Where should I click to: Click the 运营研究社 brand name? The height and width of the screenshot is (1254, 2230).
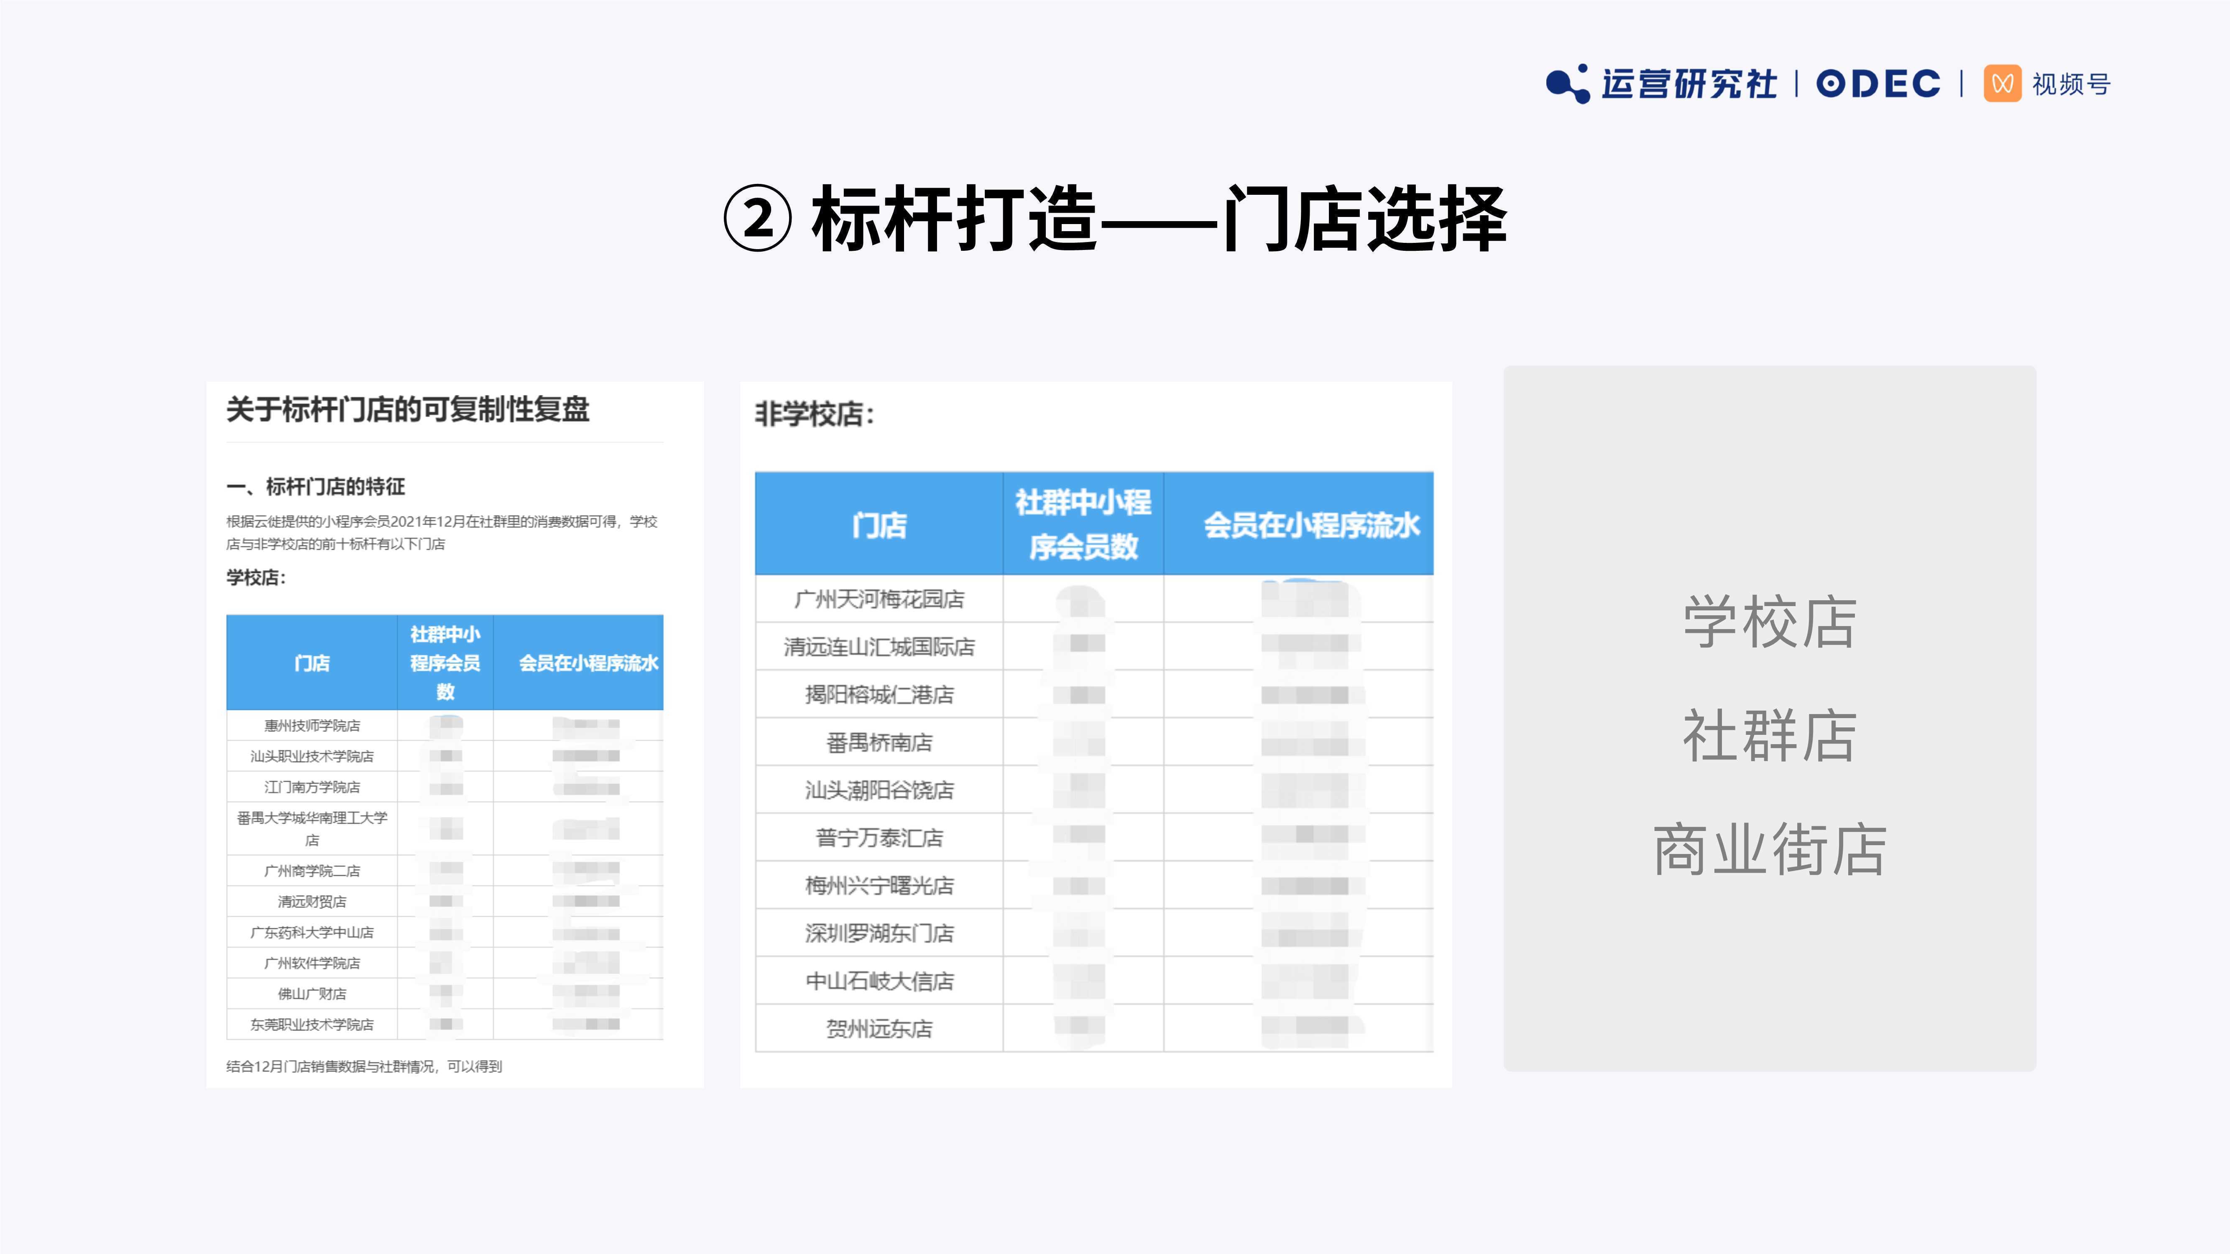1689,84
